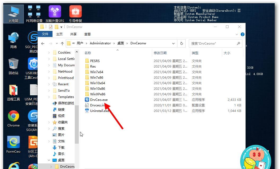Open the quick access toolbar dropdown
The height and width of the screenshot is (169, 280).
(61, 27)
